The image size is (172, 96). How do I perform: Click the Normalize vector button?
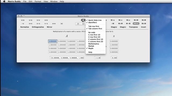click(x=24, y=27)
